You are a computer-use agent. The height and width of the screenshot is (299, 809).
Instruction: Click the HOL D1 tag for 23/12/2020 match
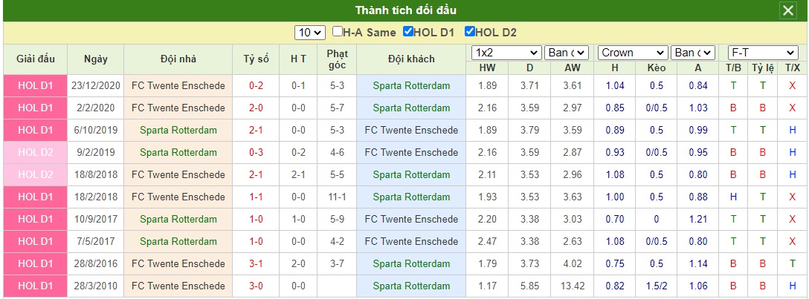coord(35,86)
